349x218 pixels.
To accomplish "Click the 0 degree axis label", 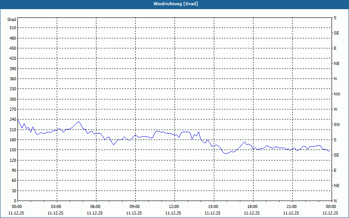I will 15,201.
